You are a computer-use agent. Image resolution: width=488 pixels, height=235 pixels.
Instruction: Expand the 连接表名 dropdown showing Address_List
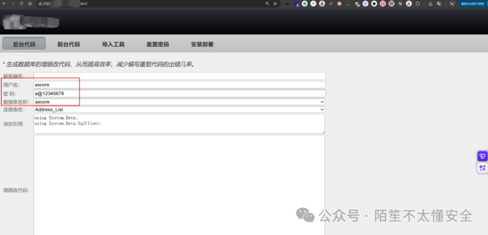pos(179,109)
